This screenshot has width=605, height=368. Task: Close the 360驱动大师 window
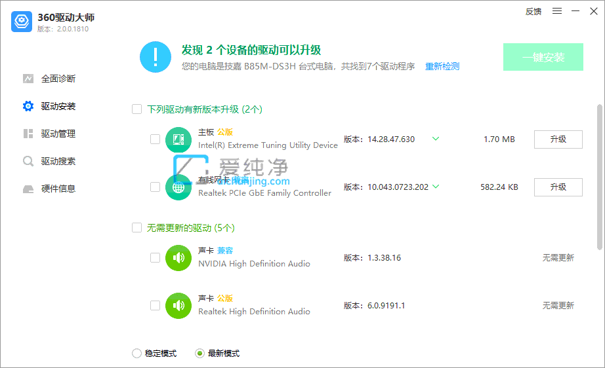coord(594,11)
